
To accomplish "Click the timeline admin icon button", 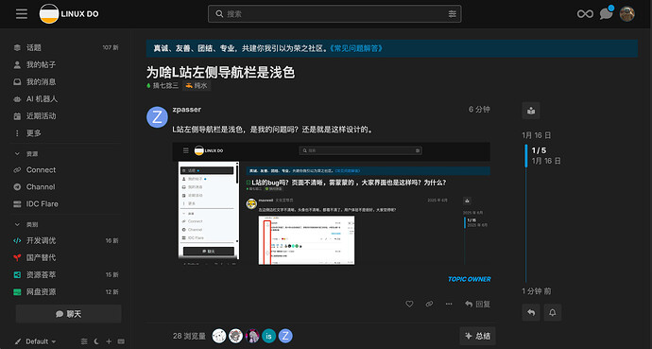I will [x=531, y=111].
